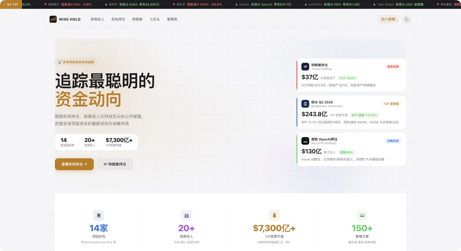The width and height of the screenshot is (461, 251).
Task: Click the $130亿 value
Action: [312, 151]
